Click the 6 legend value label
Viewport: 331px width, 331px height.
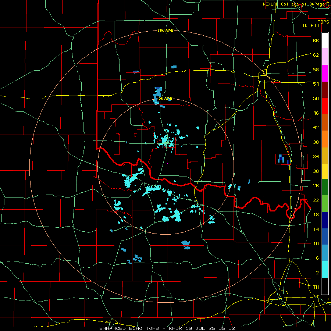317,258
